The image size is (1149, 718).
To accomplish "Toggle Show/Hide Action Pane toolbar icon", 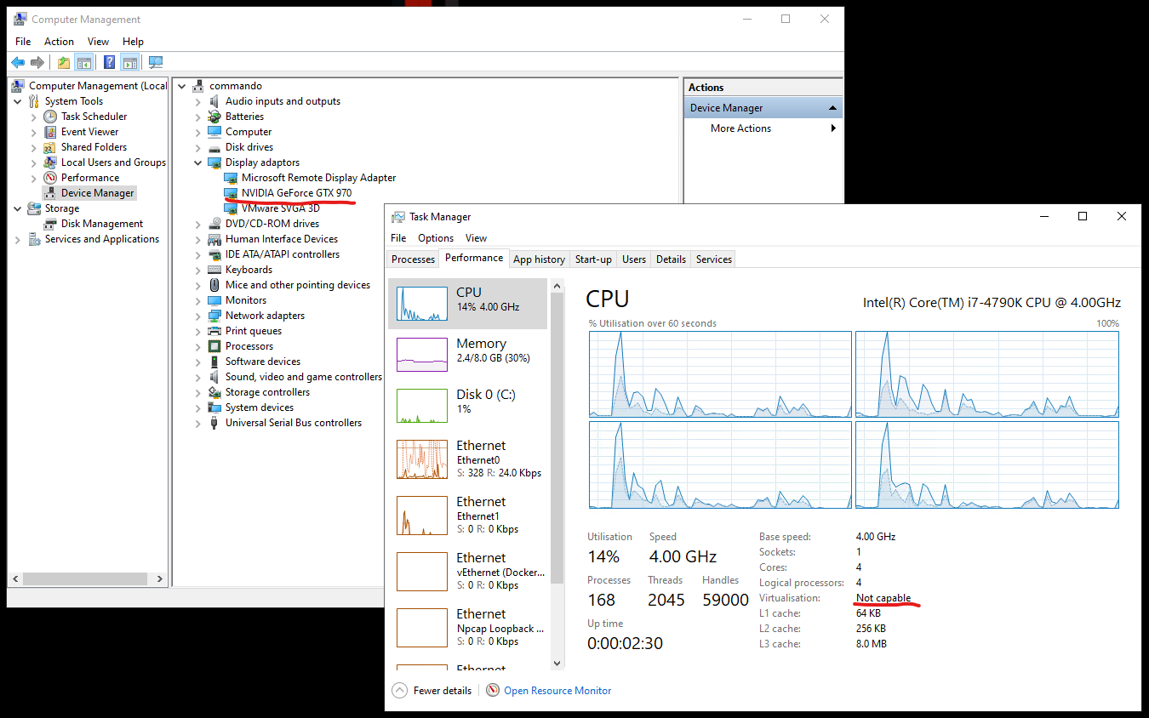I will [x=129, y=62].
